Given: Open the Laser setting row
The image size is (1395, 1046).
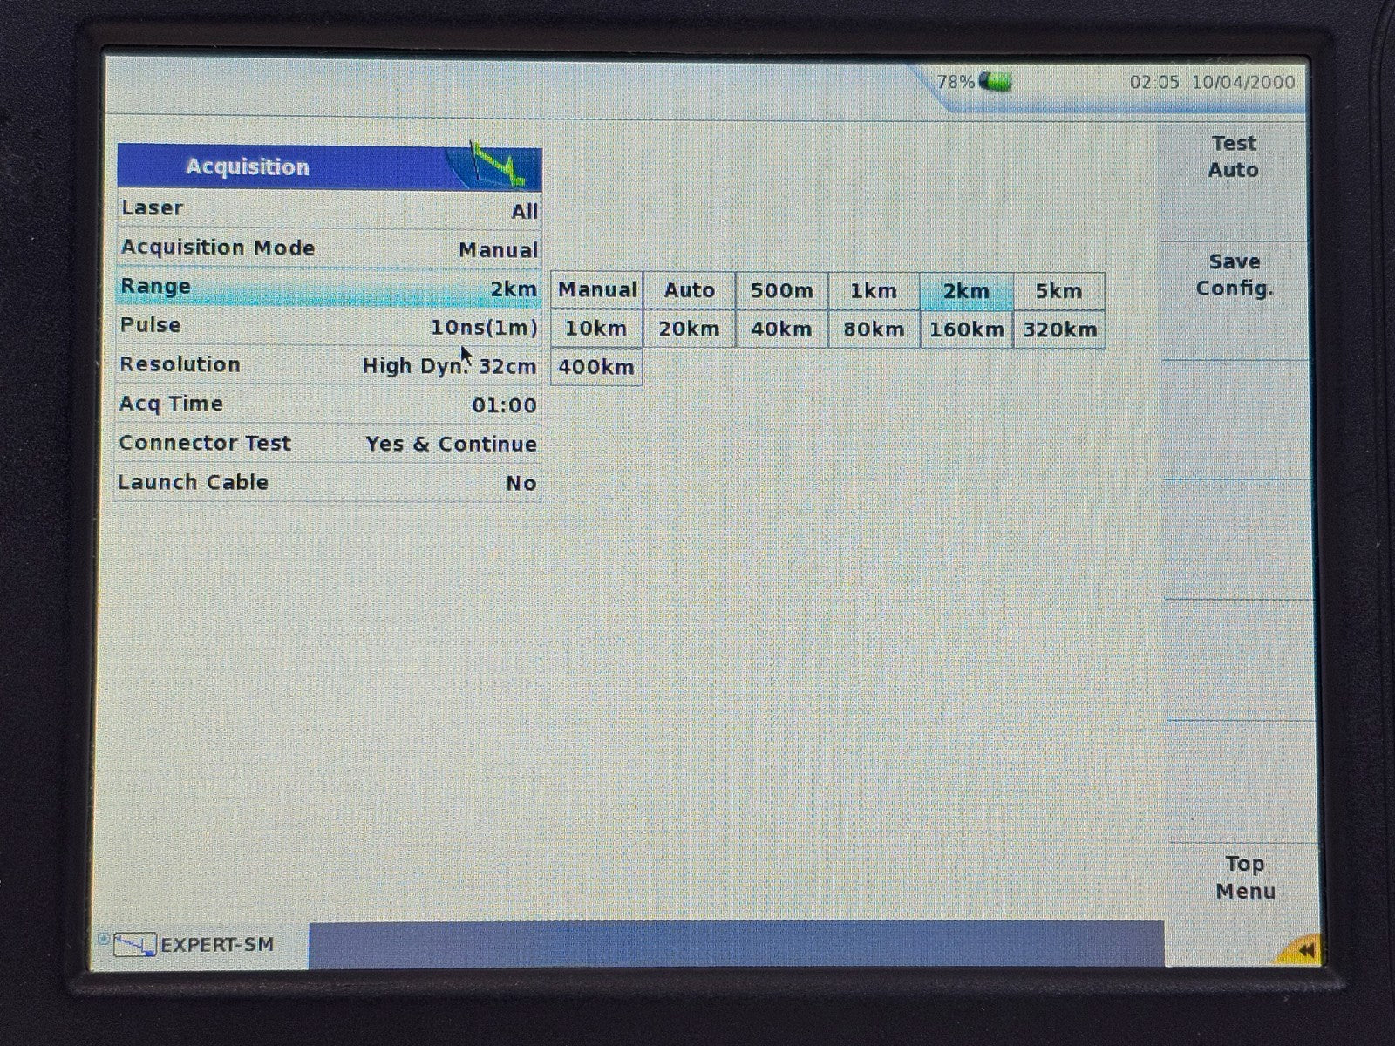Looking at the screenshot, I should [x=329, y=210].
